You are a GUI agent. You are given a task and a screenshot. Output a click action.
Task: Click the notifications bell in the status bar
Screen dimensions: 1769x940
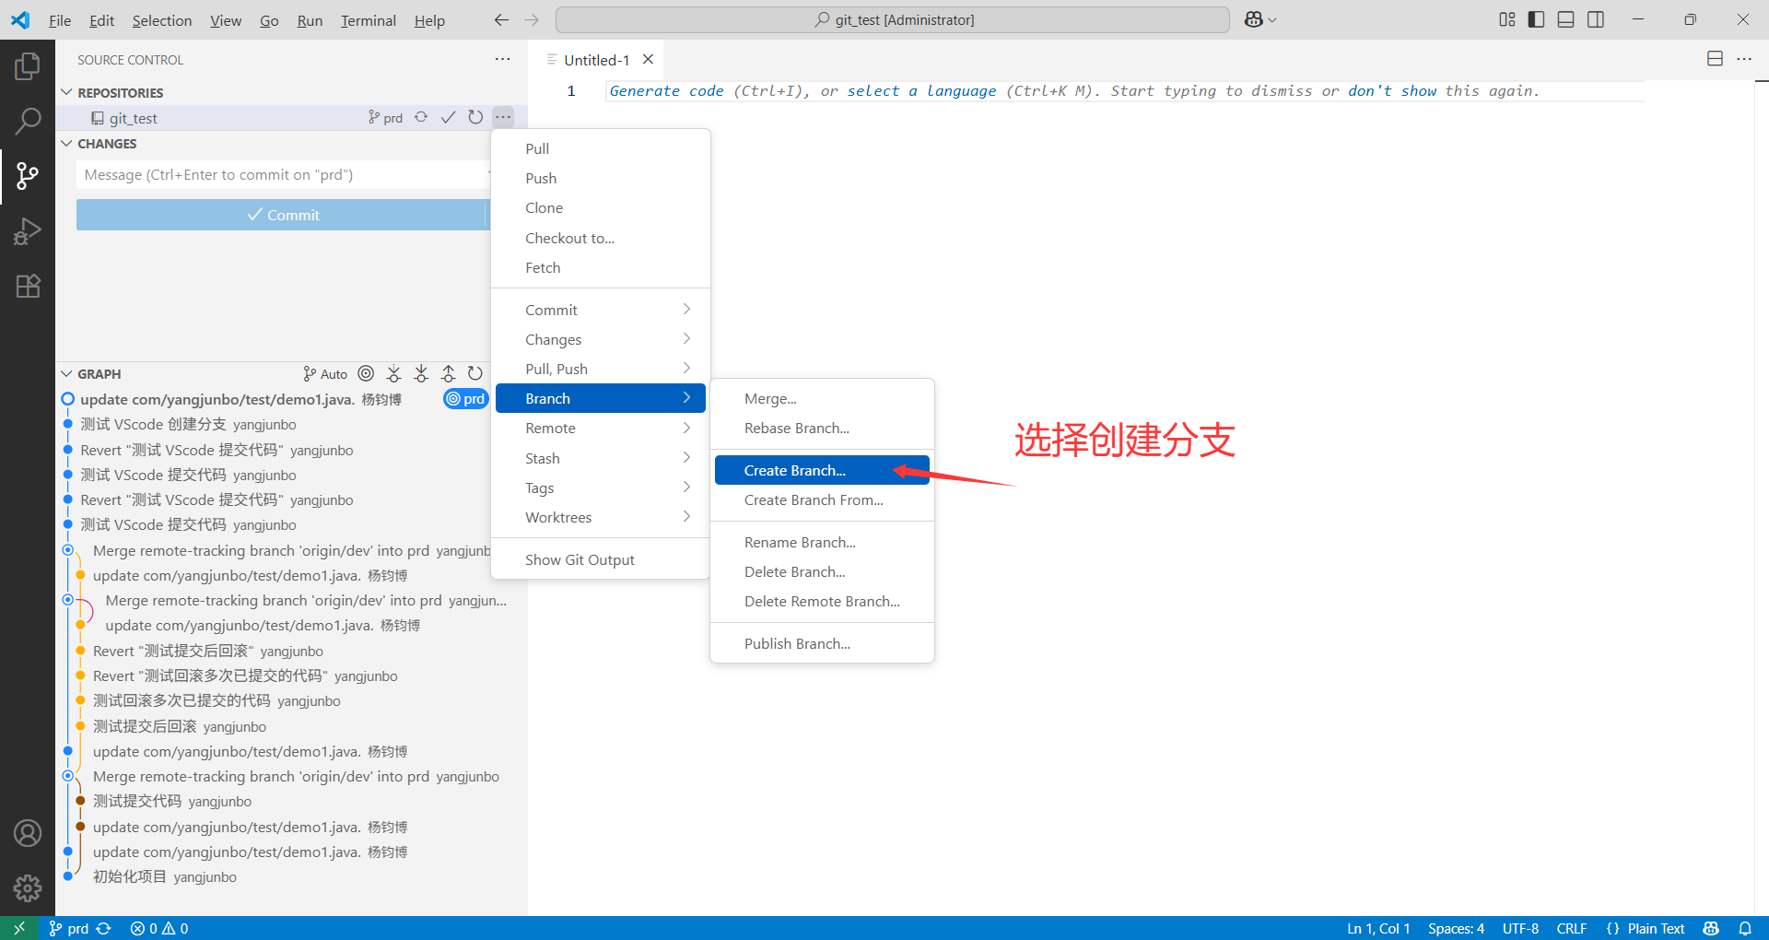1746,928
